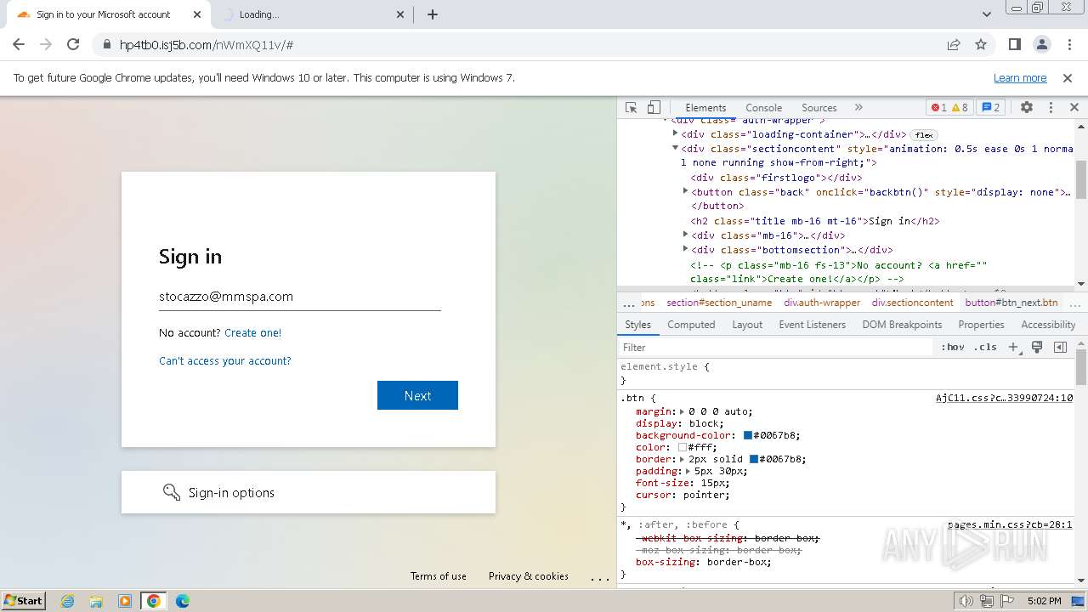
Task: Open the Accessibility tab
Action: coord(1048,325)
